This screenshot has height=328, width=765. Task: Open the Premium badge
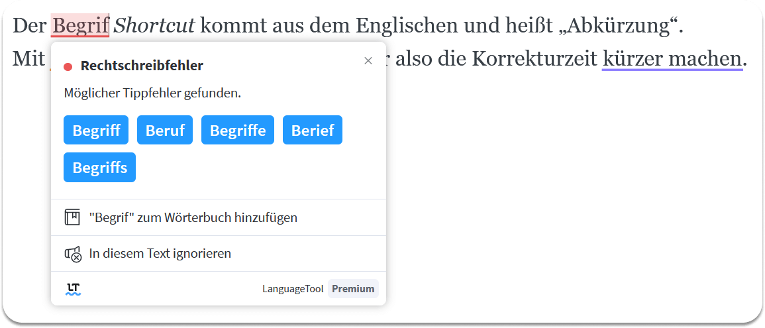point(353,288)
